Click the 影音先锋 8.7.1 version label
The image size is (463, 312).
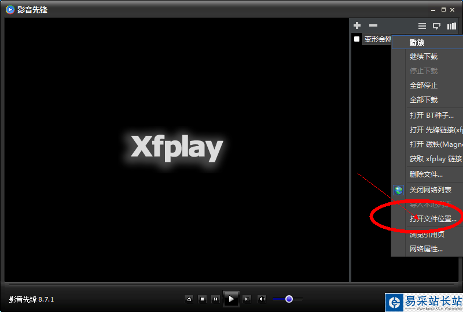31,299
